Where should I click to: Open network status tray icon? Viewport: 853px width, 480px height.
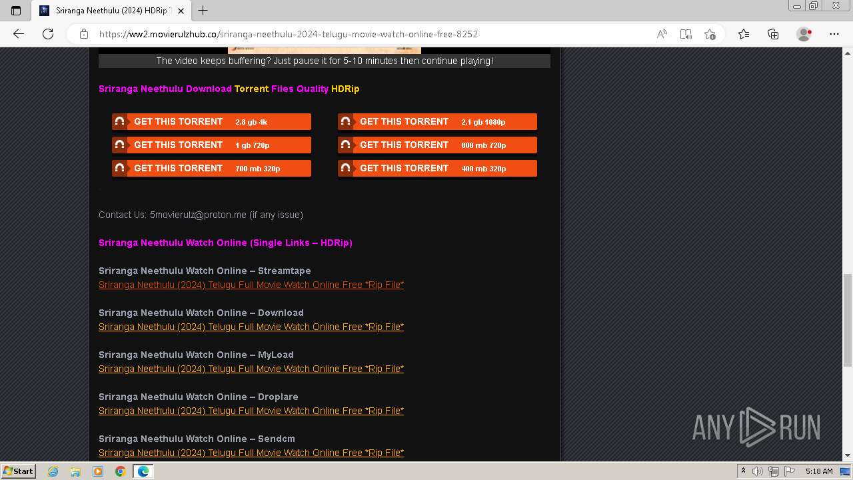[x=773, y=471]
